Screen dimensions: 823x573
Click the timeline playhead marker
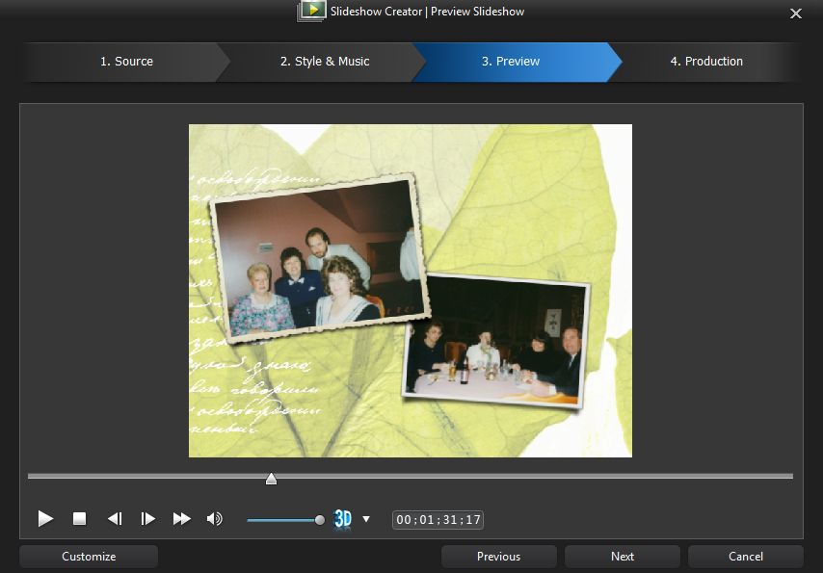pyautogui.click(x=271, y=479)
